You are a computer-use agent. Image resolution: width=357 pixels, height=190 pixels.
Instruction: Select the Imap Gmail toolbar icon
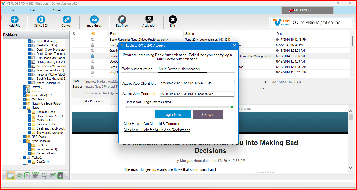pyautogui.click(x=94, y=20)
